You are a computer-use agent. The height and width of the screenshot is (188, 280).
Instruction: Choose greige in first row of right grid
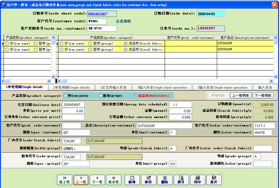coord(90,43)
